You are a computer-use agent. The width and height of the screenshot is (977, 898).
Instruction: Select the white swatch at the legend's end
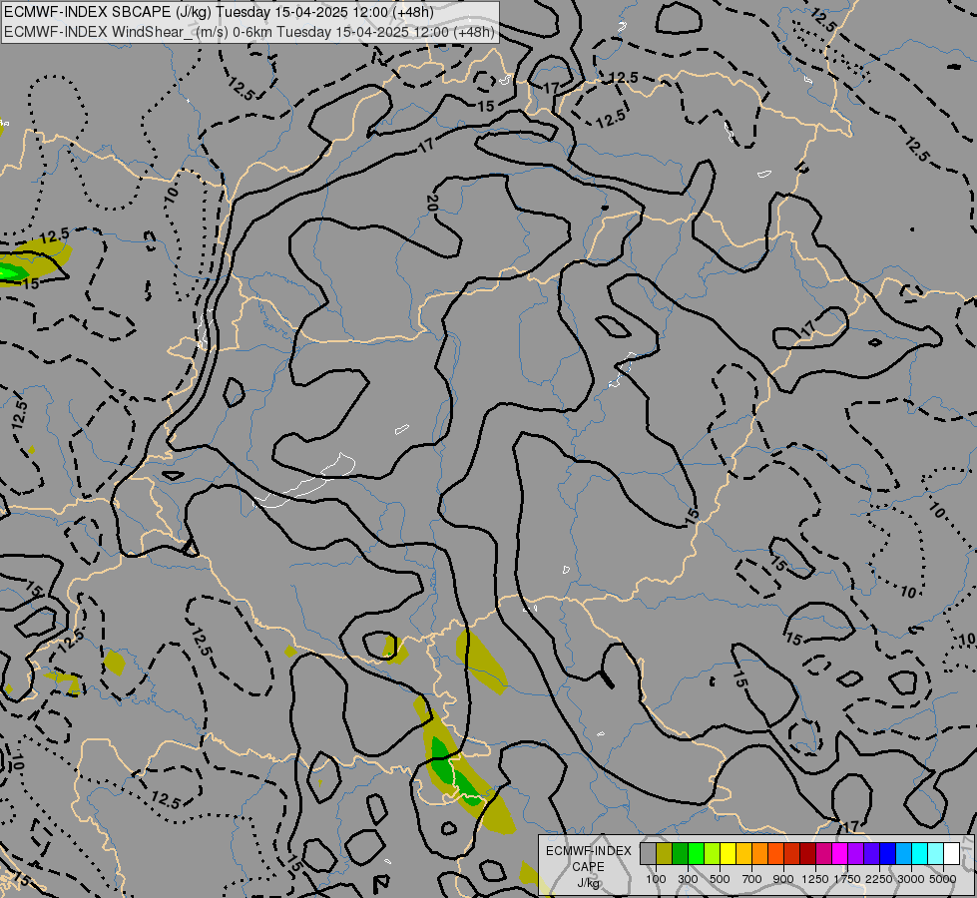coord(951,854)
